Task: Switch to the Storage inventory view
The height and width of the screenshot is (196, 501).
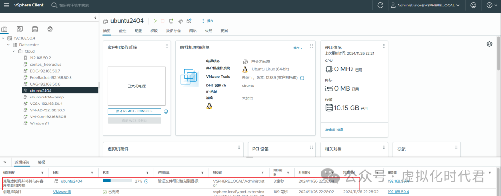Action: tap(35, 29)
